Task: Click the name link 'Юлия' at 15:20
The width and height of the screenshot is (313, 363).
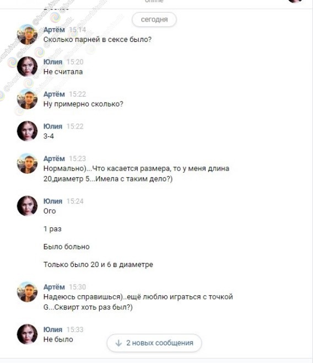Action: point(53,62)
